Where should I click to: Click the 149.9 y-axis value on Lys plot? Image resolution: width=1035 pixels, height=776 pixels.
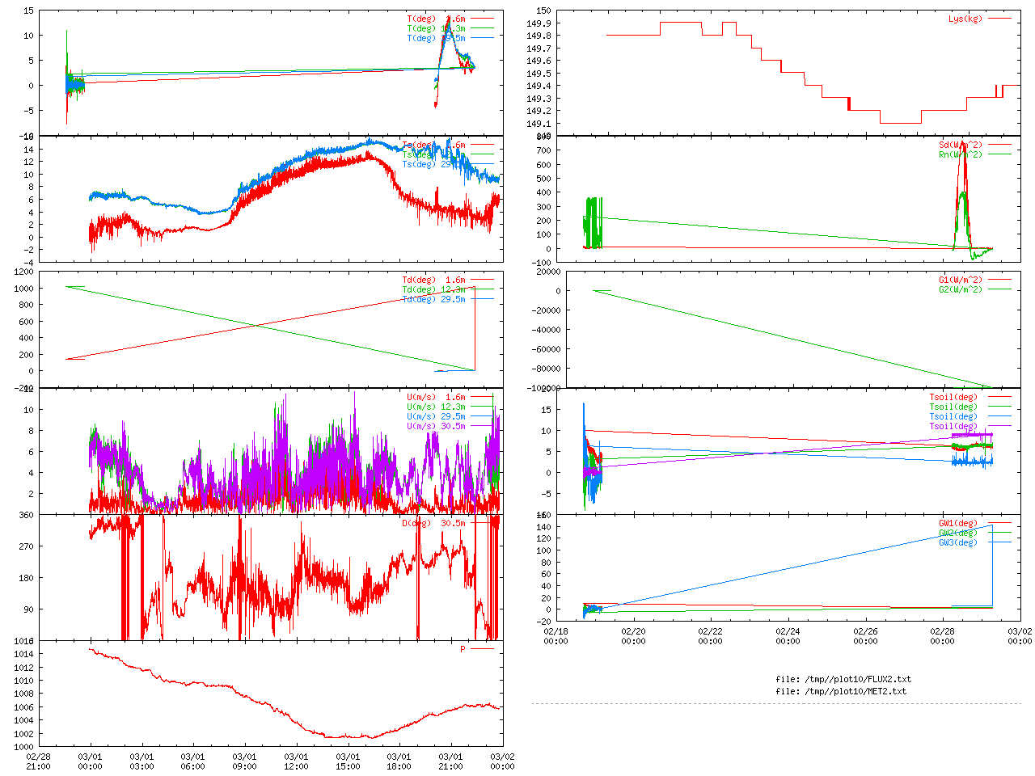pos(539,23)
